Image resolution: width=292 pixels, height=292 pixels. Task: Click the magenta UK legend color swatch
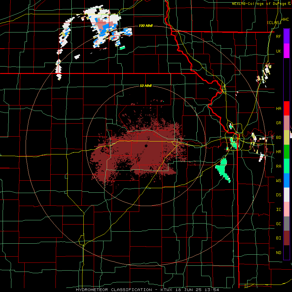tap(286, 51)
